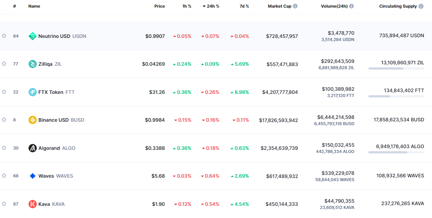Screen dimensions: 432x218
Task: Click Binance USD supply 17,858,623,534 BUSD
Action: coord(399,120)
